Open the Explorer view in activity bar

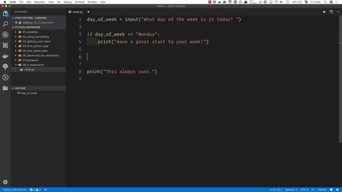(x=5, y=14)
